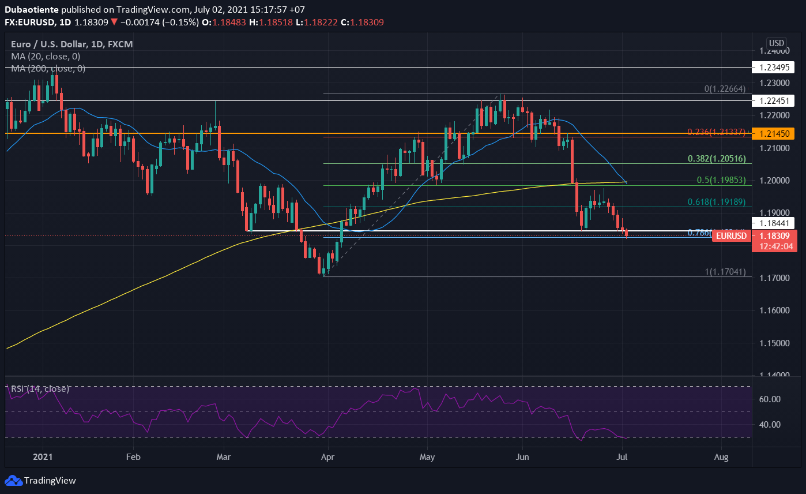Select the EURUSD last-price label
The height and width of the screenshot is (494, 806).
pos(733,235)
